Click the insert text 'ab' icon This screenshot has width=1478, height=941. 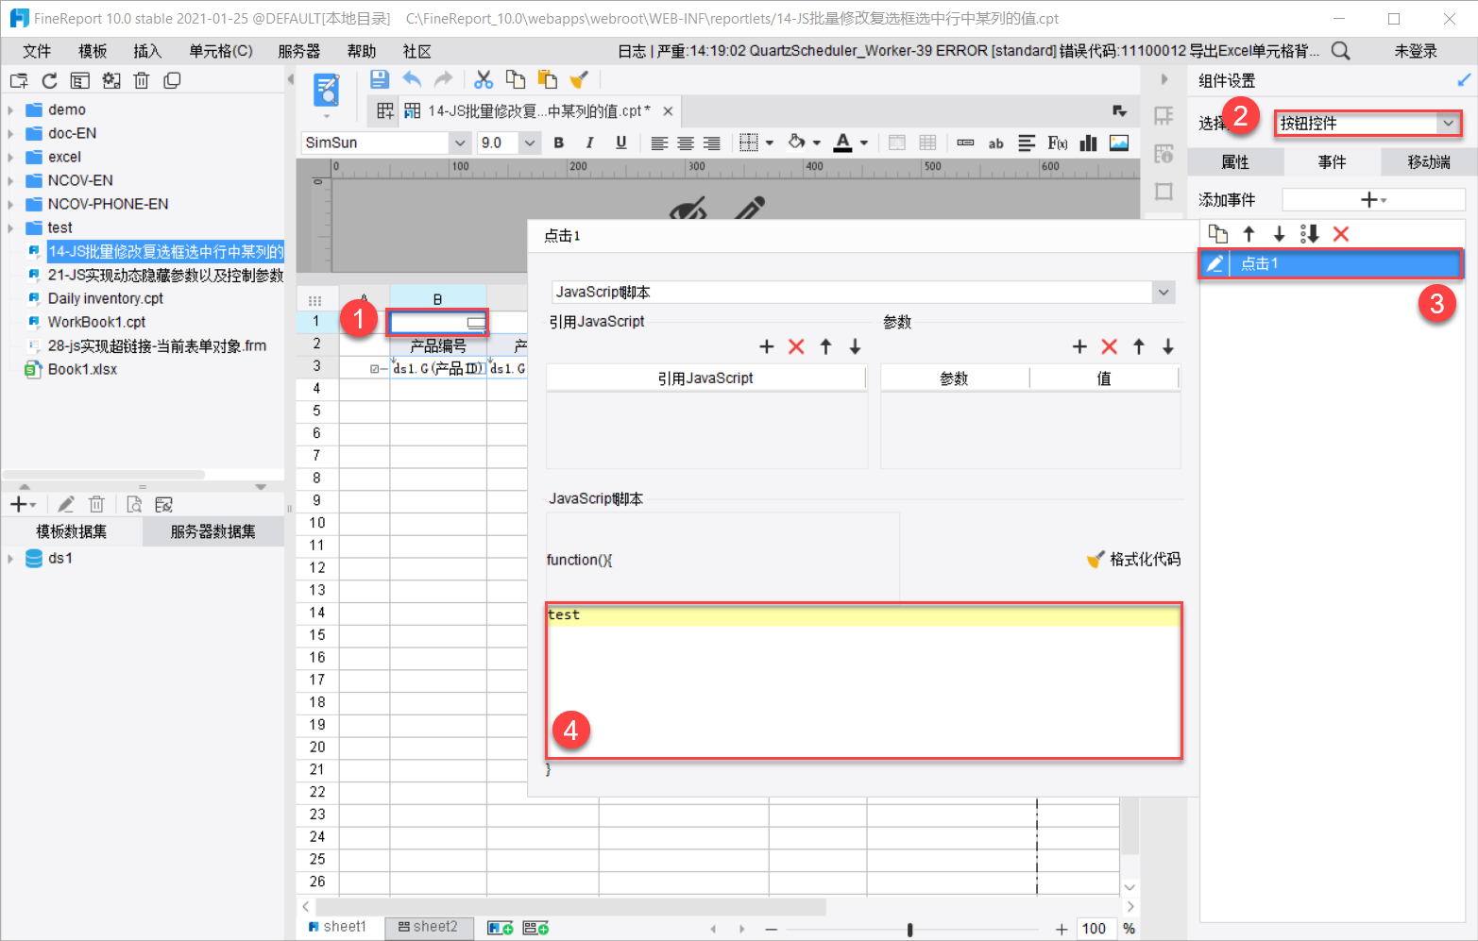[996, 143]
